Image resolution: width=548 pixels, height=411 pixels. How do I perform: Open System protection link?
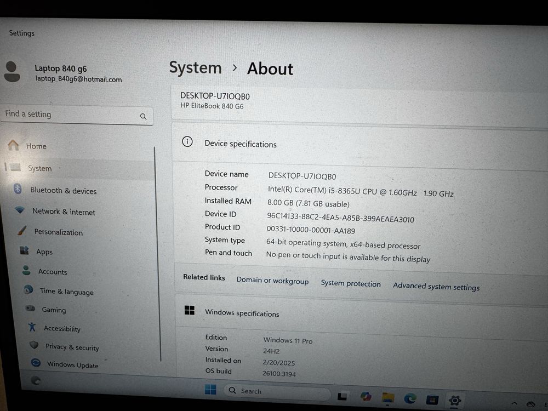click(x=351, y=283)
